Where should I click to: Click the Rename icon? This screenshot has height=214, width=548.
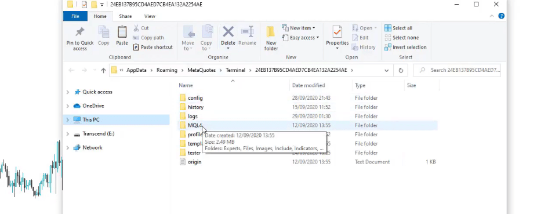tap(247, 32)
